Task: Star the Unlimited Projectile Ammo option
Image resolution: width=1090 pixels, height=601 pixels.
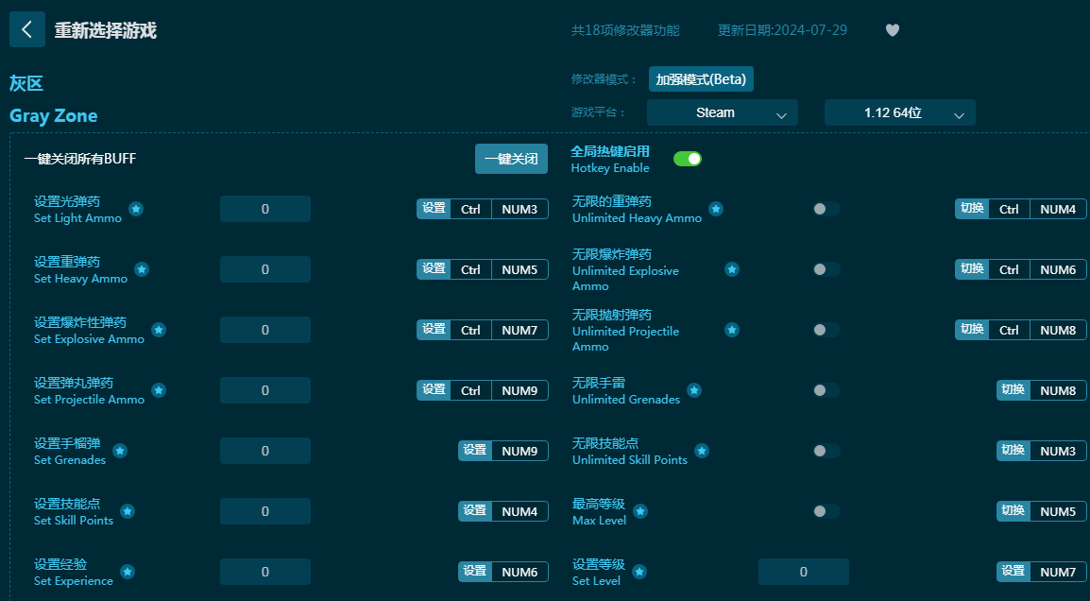Action: pos(732,330)
